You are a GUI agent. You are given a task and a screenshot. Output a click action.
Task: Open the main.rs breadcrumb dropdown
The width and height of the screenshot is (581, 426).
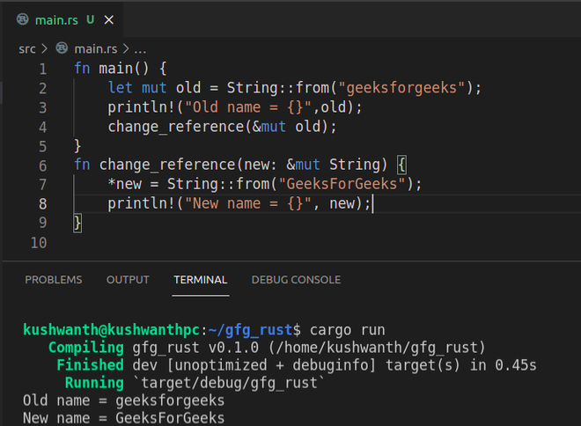coord(96,48)
